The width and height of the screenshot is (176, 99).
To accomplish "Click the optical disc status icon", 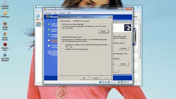I will [x=103, y=82].
